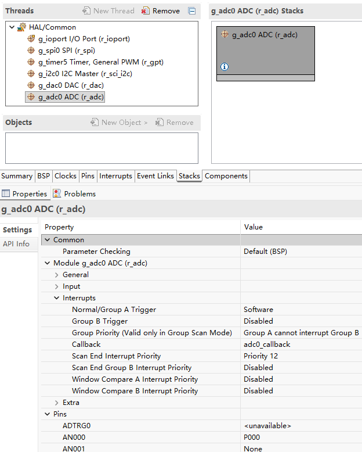This screenshot has height=452, width=362.
Task: Open the Problems view tab
Action: coord(74,193)
